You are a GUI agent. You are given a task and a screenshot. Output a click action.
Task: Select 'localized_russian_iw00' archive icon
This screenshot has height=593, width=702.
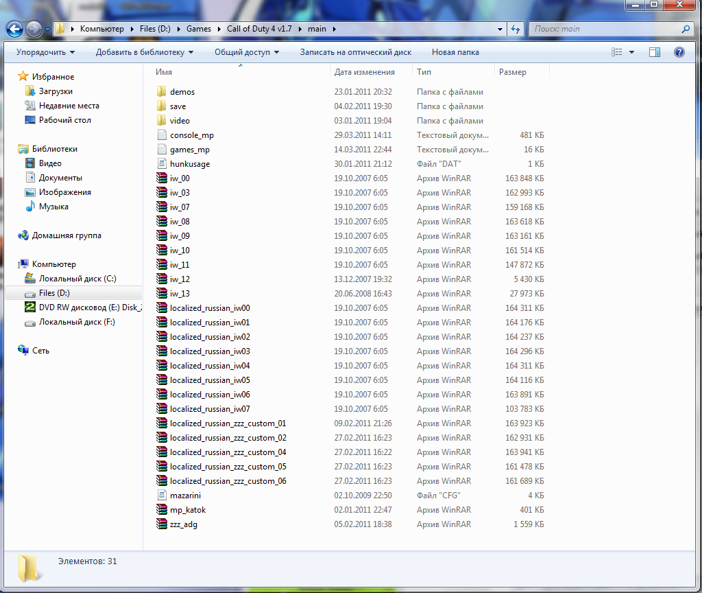[162, 307]
